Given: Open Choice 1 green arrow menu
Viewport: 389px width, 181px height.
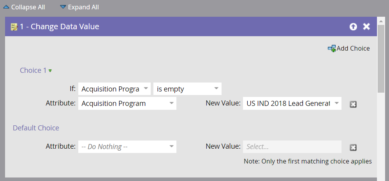Looking at the screenshot, I should point(50,71).
